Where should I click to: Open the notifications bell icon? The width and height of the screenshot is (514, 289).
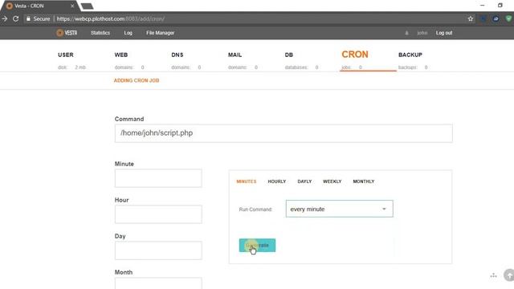[406, 33]
